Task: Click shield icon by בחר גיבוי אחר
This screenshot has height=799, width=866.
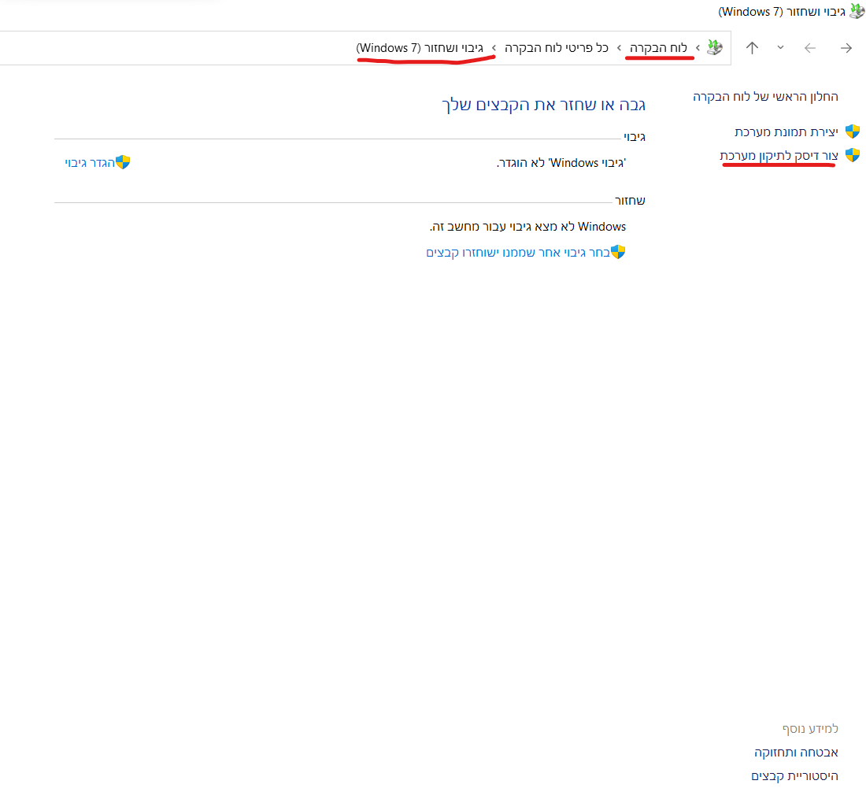Action: 618,252
